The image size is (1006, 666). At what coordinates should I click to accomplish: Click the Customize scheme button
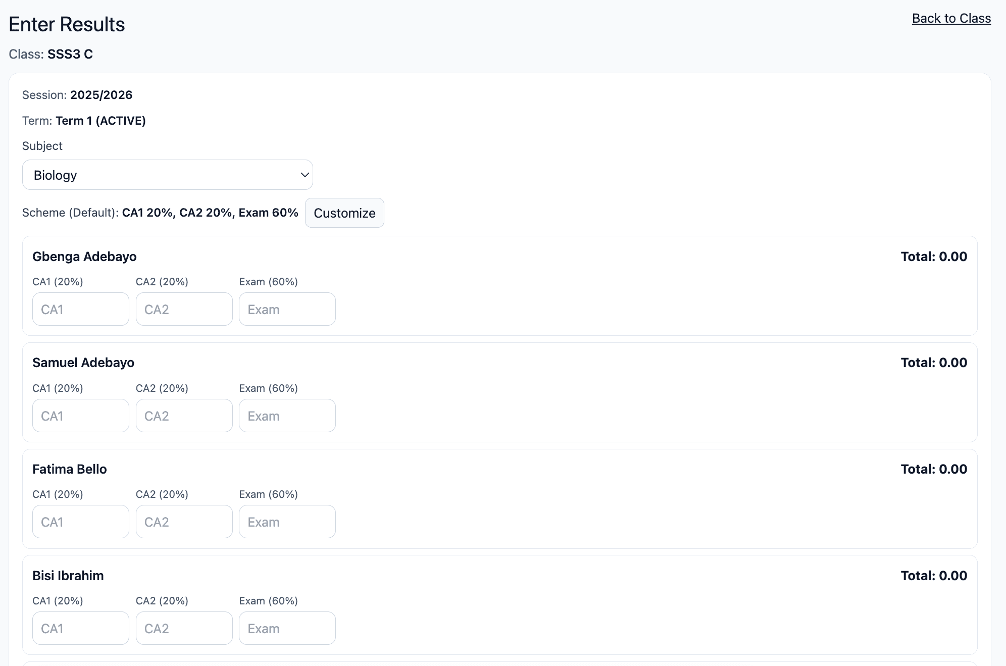click(x=344, y=213)
